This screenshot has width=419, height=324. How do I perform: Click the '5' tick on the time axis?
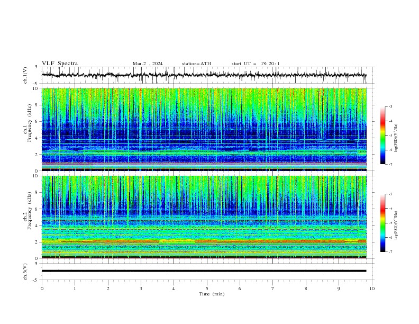(207, 289)
